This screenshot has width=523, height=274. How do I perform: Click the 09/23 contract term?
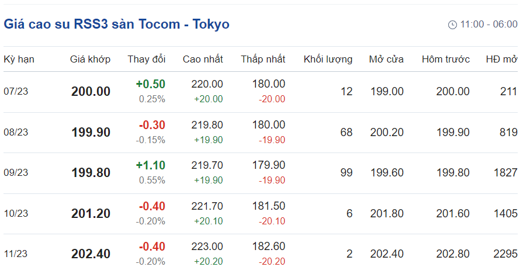pyautogui.click(x=16, y=173)
